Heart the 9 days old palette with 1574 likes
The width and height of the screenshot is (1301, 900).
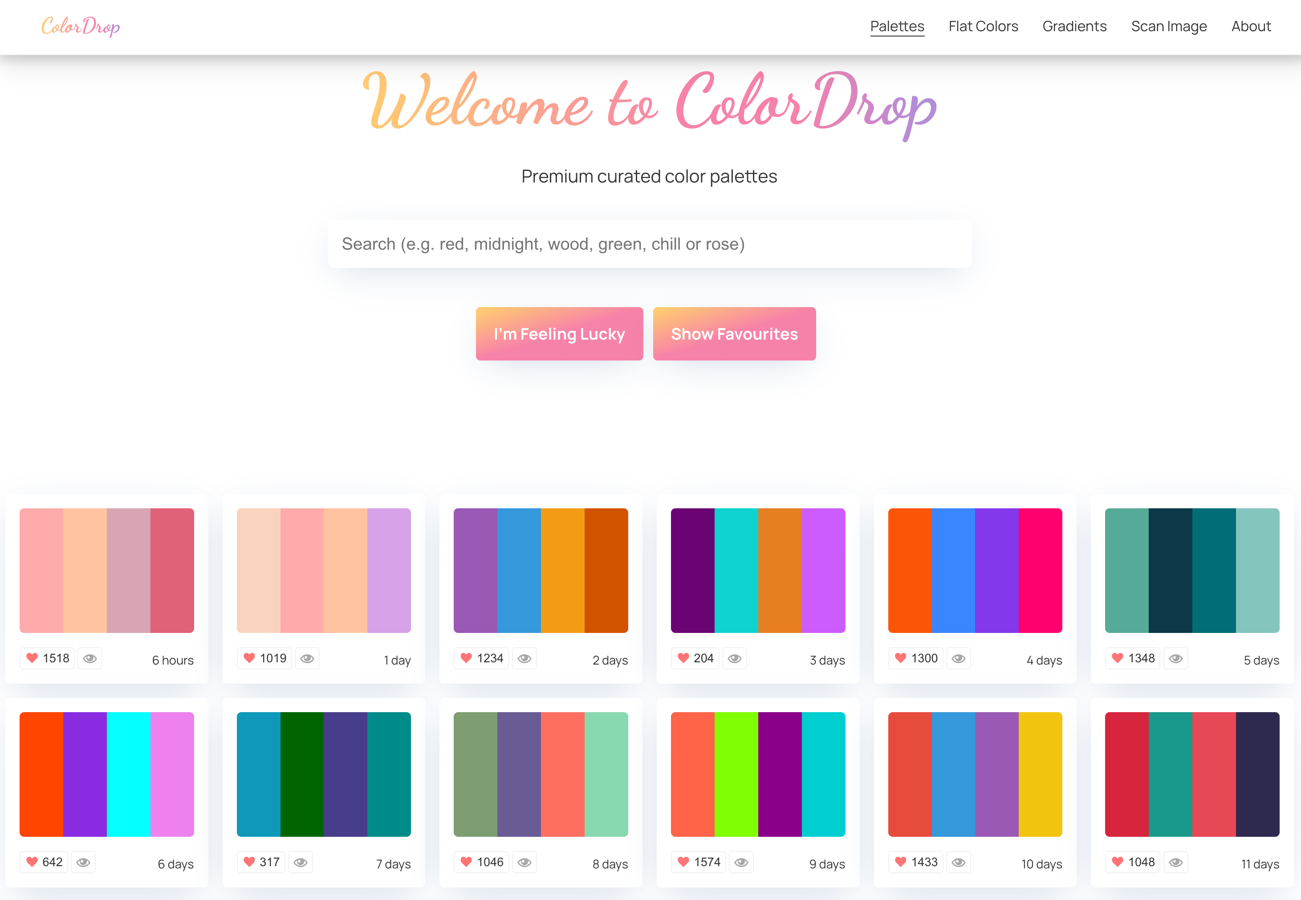coord(699,862)
